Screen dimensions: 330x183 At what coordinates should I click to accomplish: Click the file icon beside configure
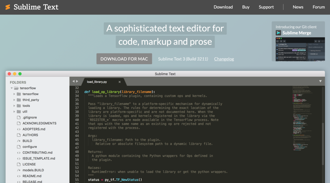19,147
